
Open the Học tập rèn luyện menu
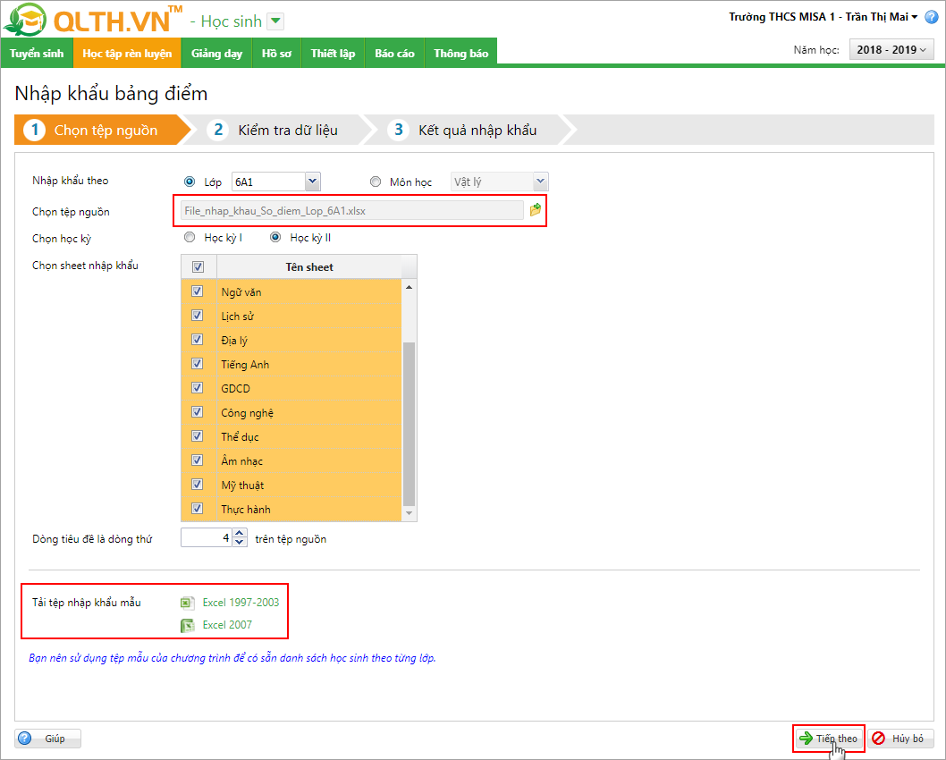pos(127,53)
